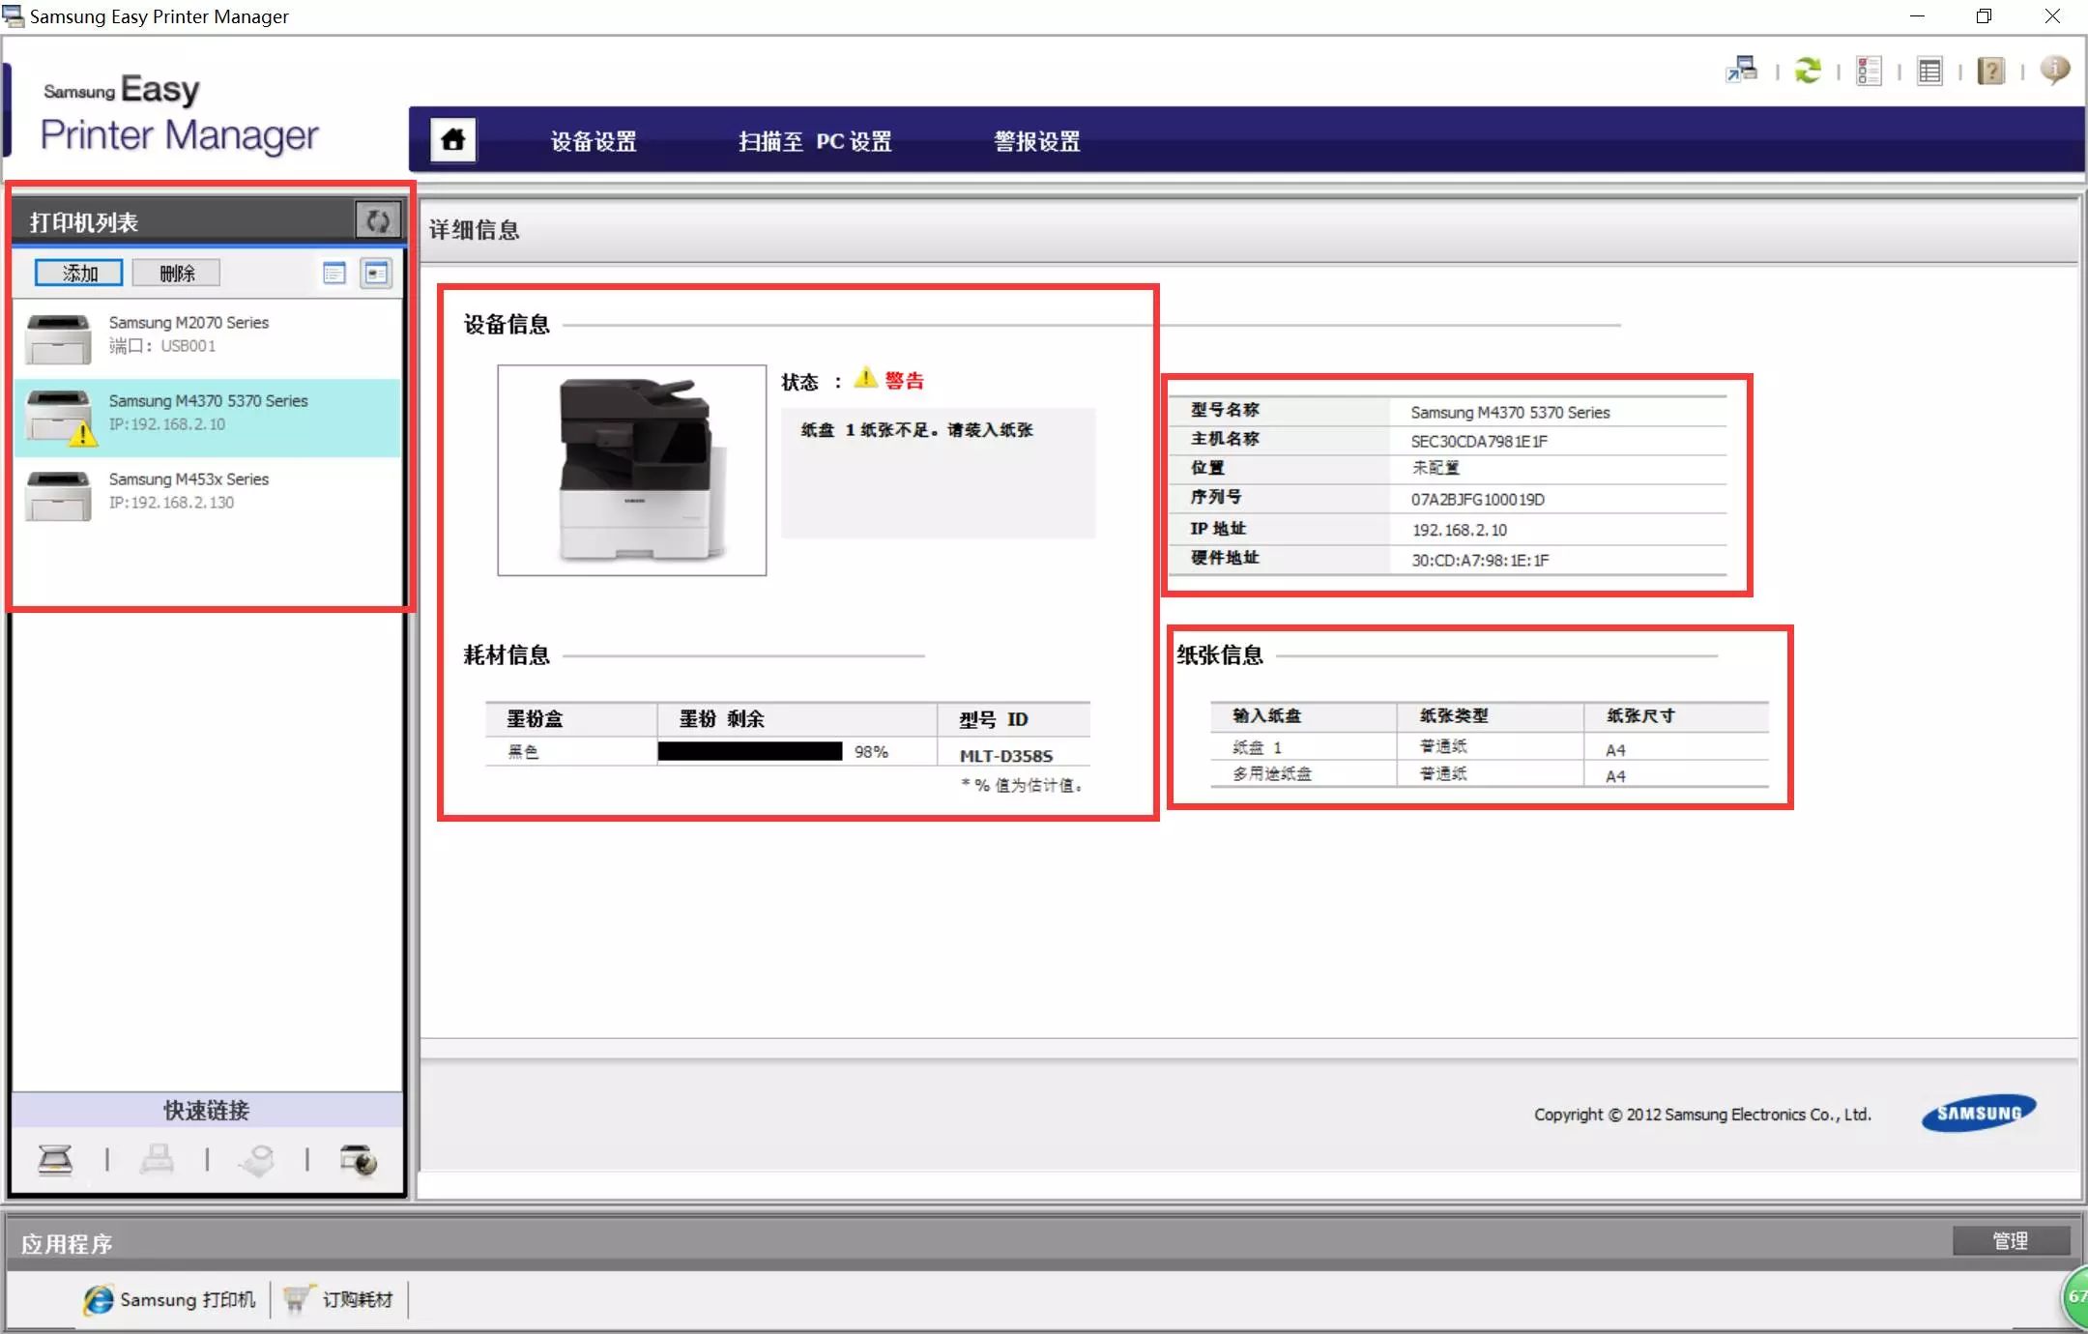
Task: Click the 管理 button
Action: click(x=2011, y=1240)
